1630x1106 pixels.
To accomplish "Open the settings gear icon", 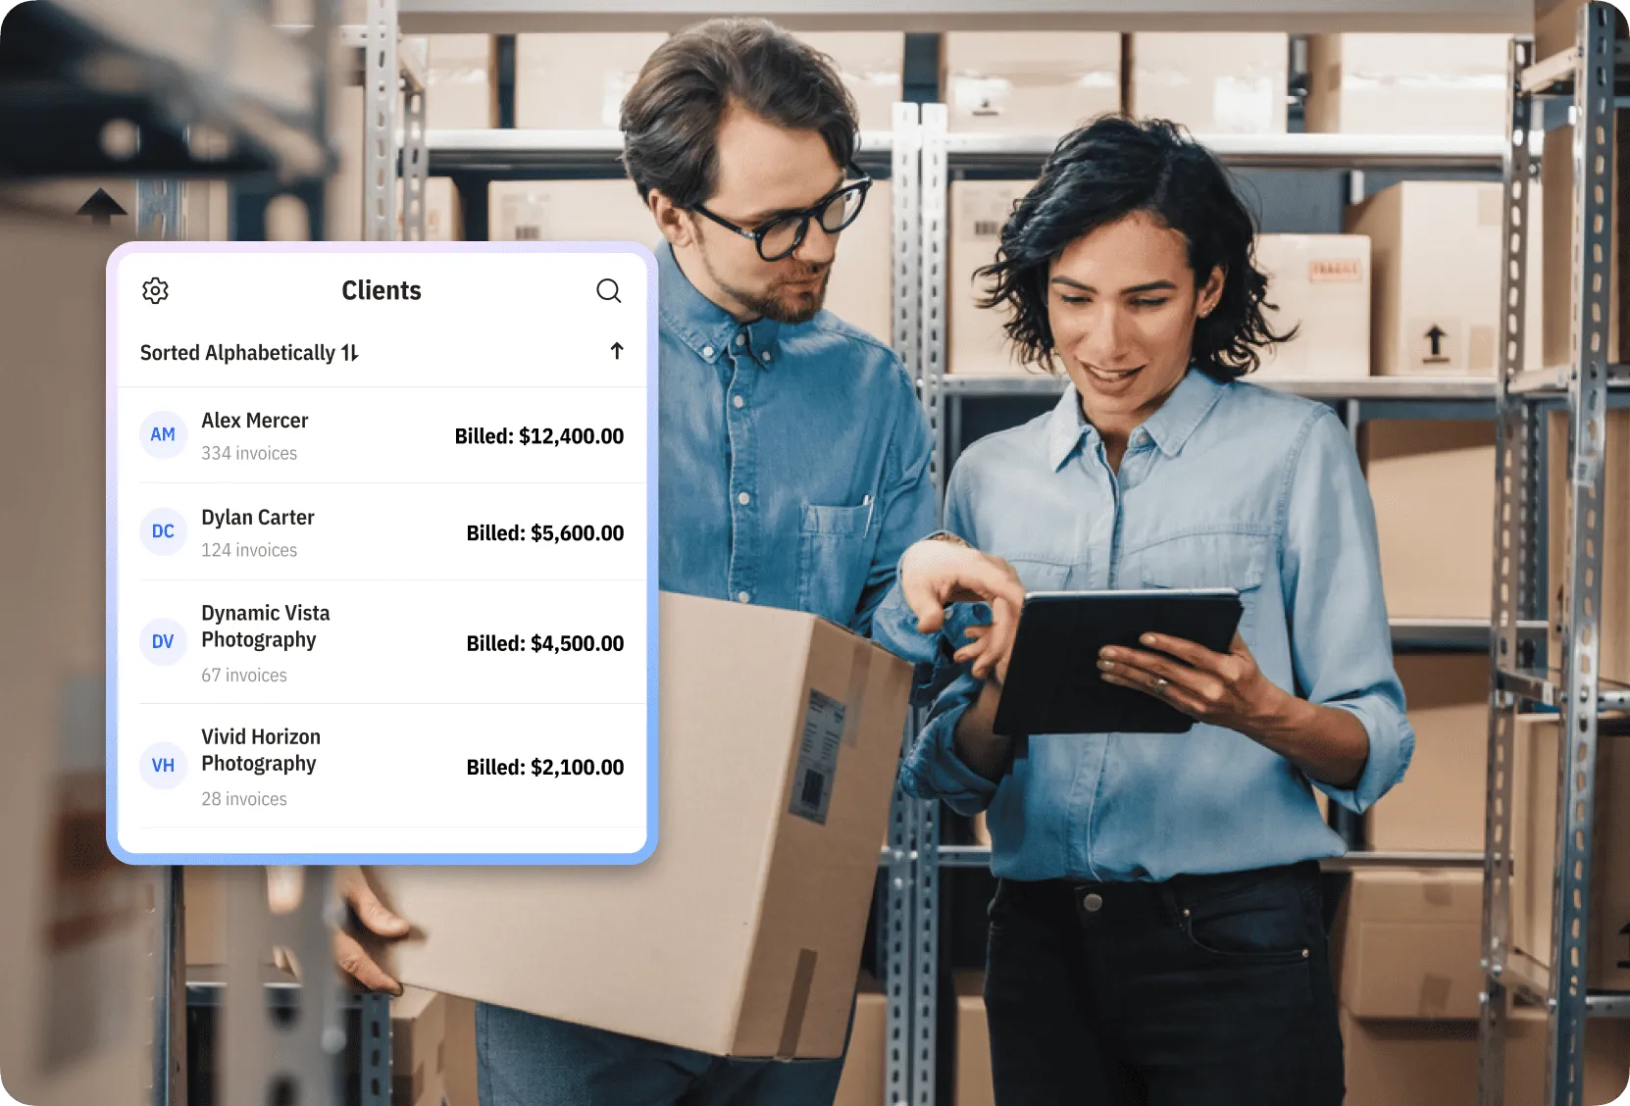I will pos(155,290).
